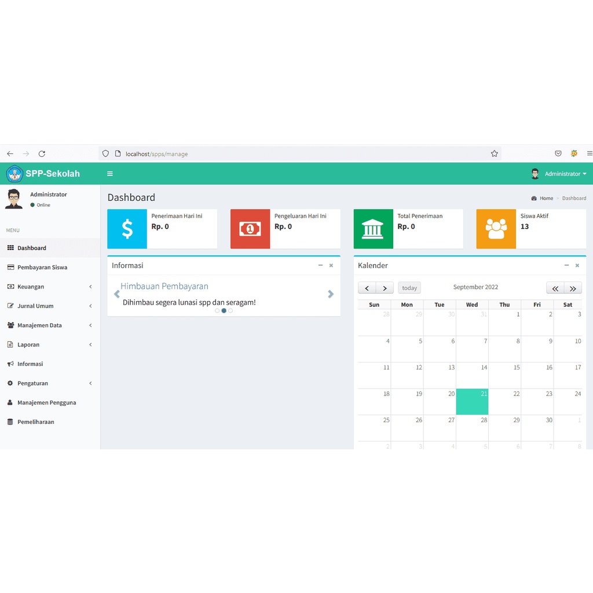Open Dashboard in the sidebar menu

(50, 248)
